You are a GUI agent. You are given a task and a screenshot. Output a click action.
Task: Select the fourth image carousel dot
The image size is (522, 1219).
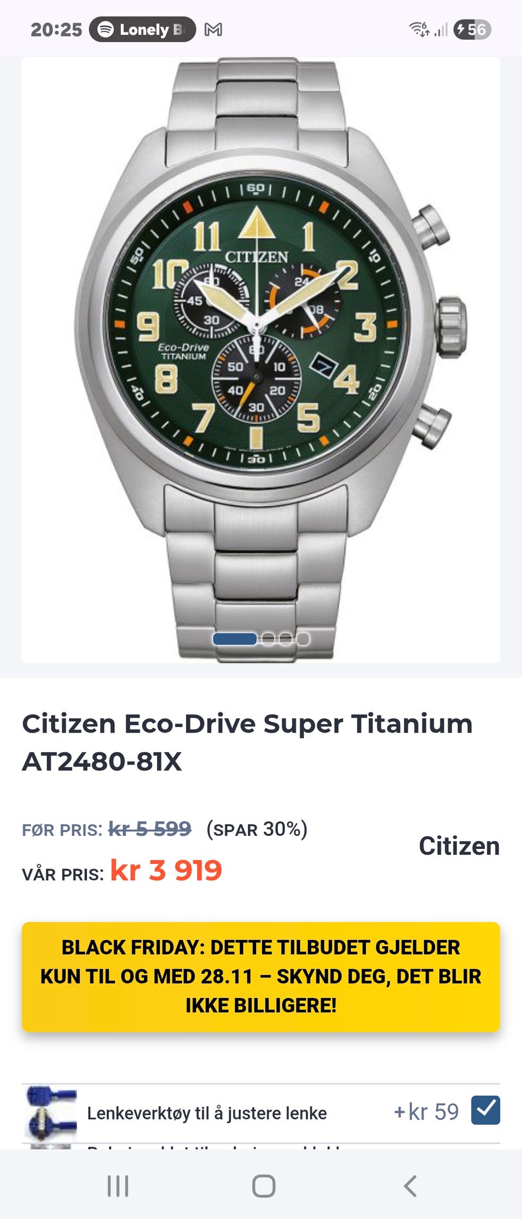point(303,639)
